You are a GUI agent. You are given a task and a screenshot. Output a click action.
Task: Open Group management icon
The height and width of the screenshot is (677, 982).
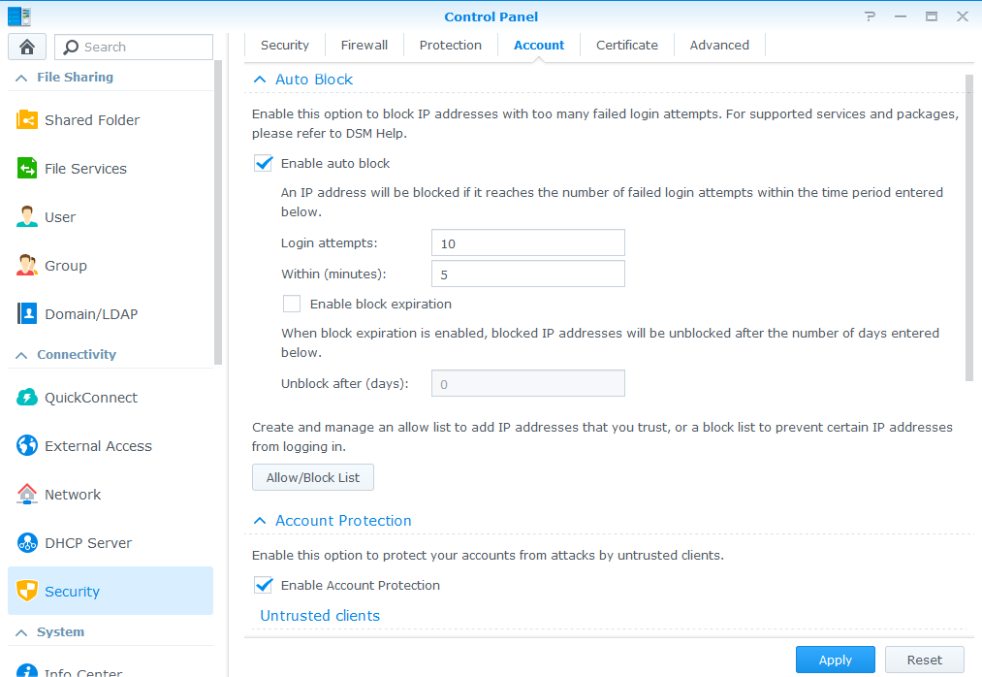(x=27, y=265)
